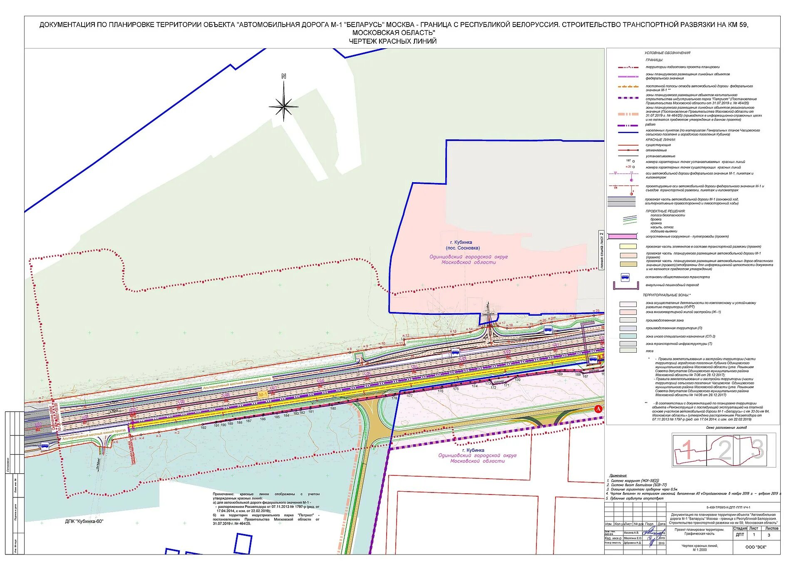Click the bus stop icon next to kilometre mark 593
Viewport: 799px width, 564px height.
455,352
